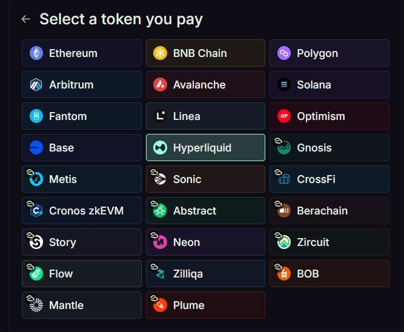This screenshot has width=404, height=332.
Task: Click the Optimism red OP icon
Action: point(284,116)
